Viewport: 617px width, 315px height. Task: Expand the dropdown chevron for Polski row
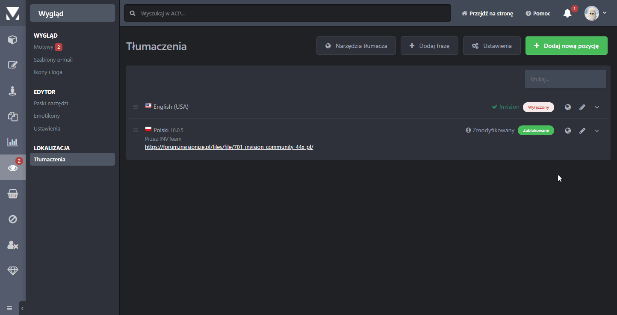tap(597, 131)
